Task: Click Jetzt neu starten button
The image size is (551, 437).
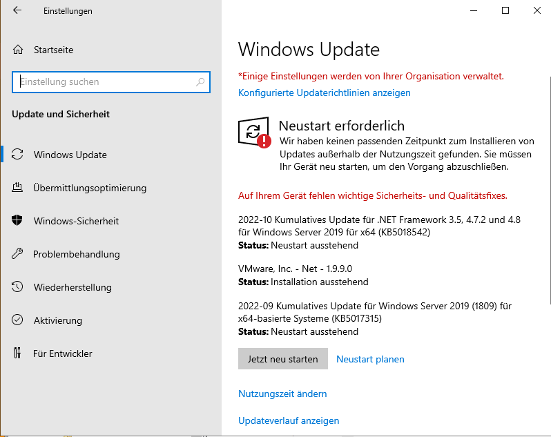Action: 283,359
